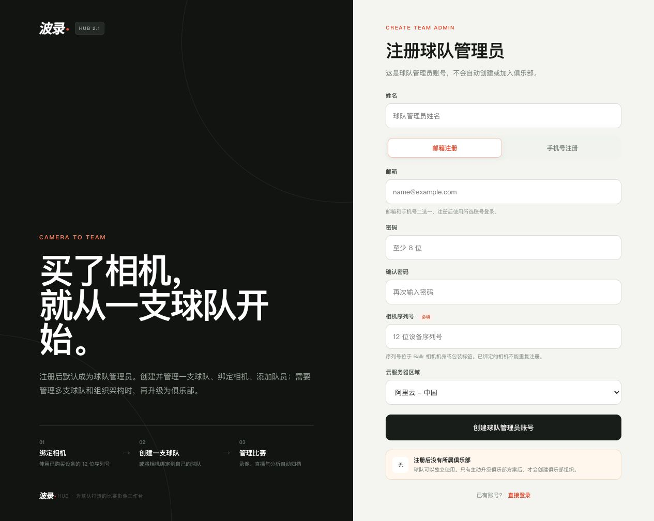Click the 注册后没有所属俱乐部 notice heading
The height and width of the screenshot is (521, 654).
click(442, 459)
